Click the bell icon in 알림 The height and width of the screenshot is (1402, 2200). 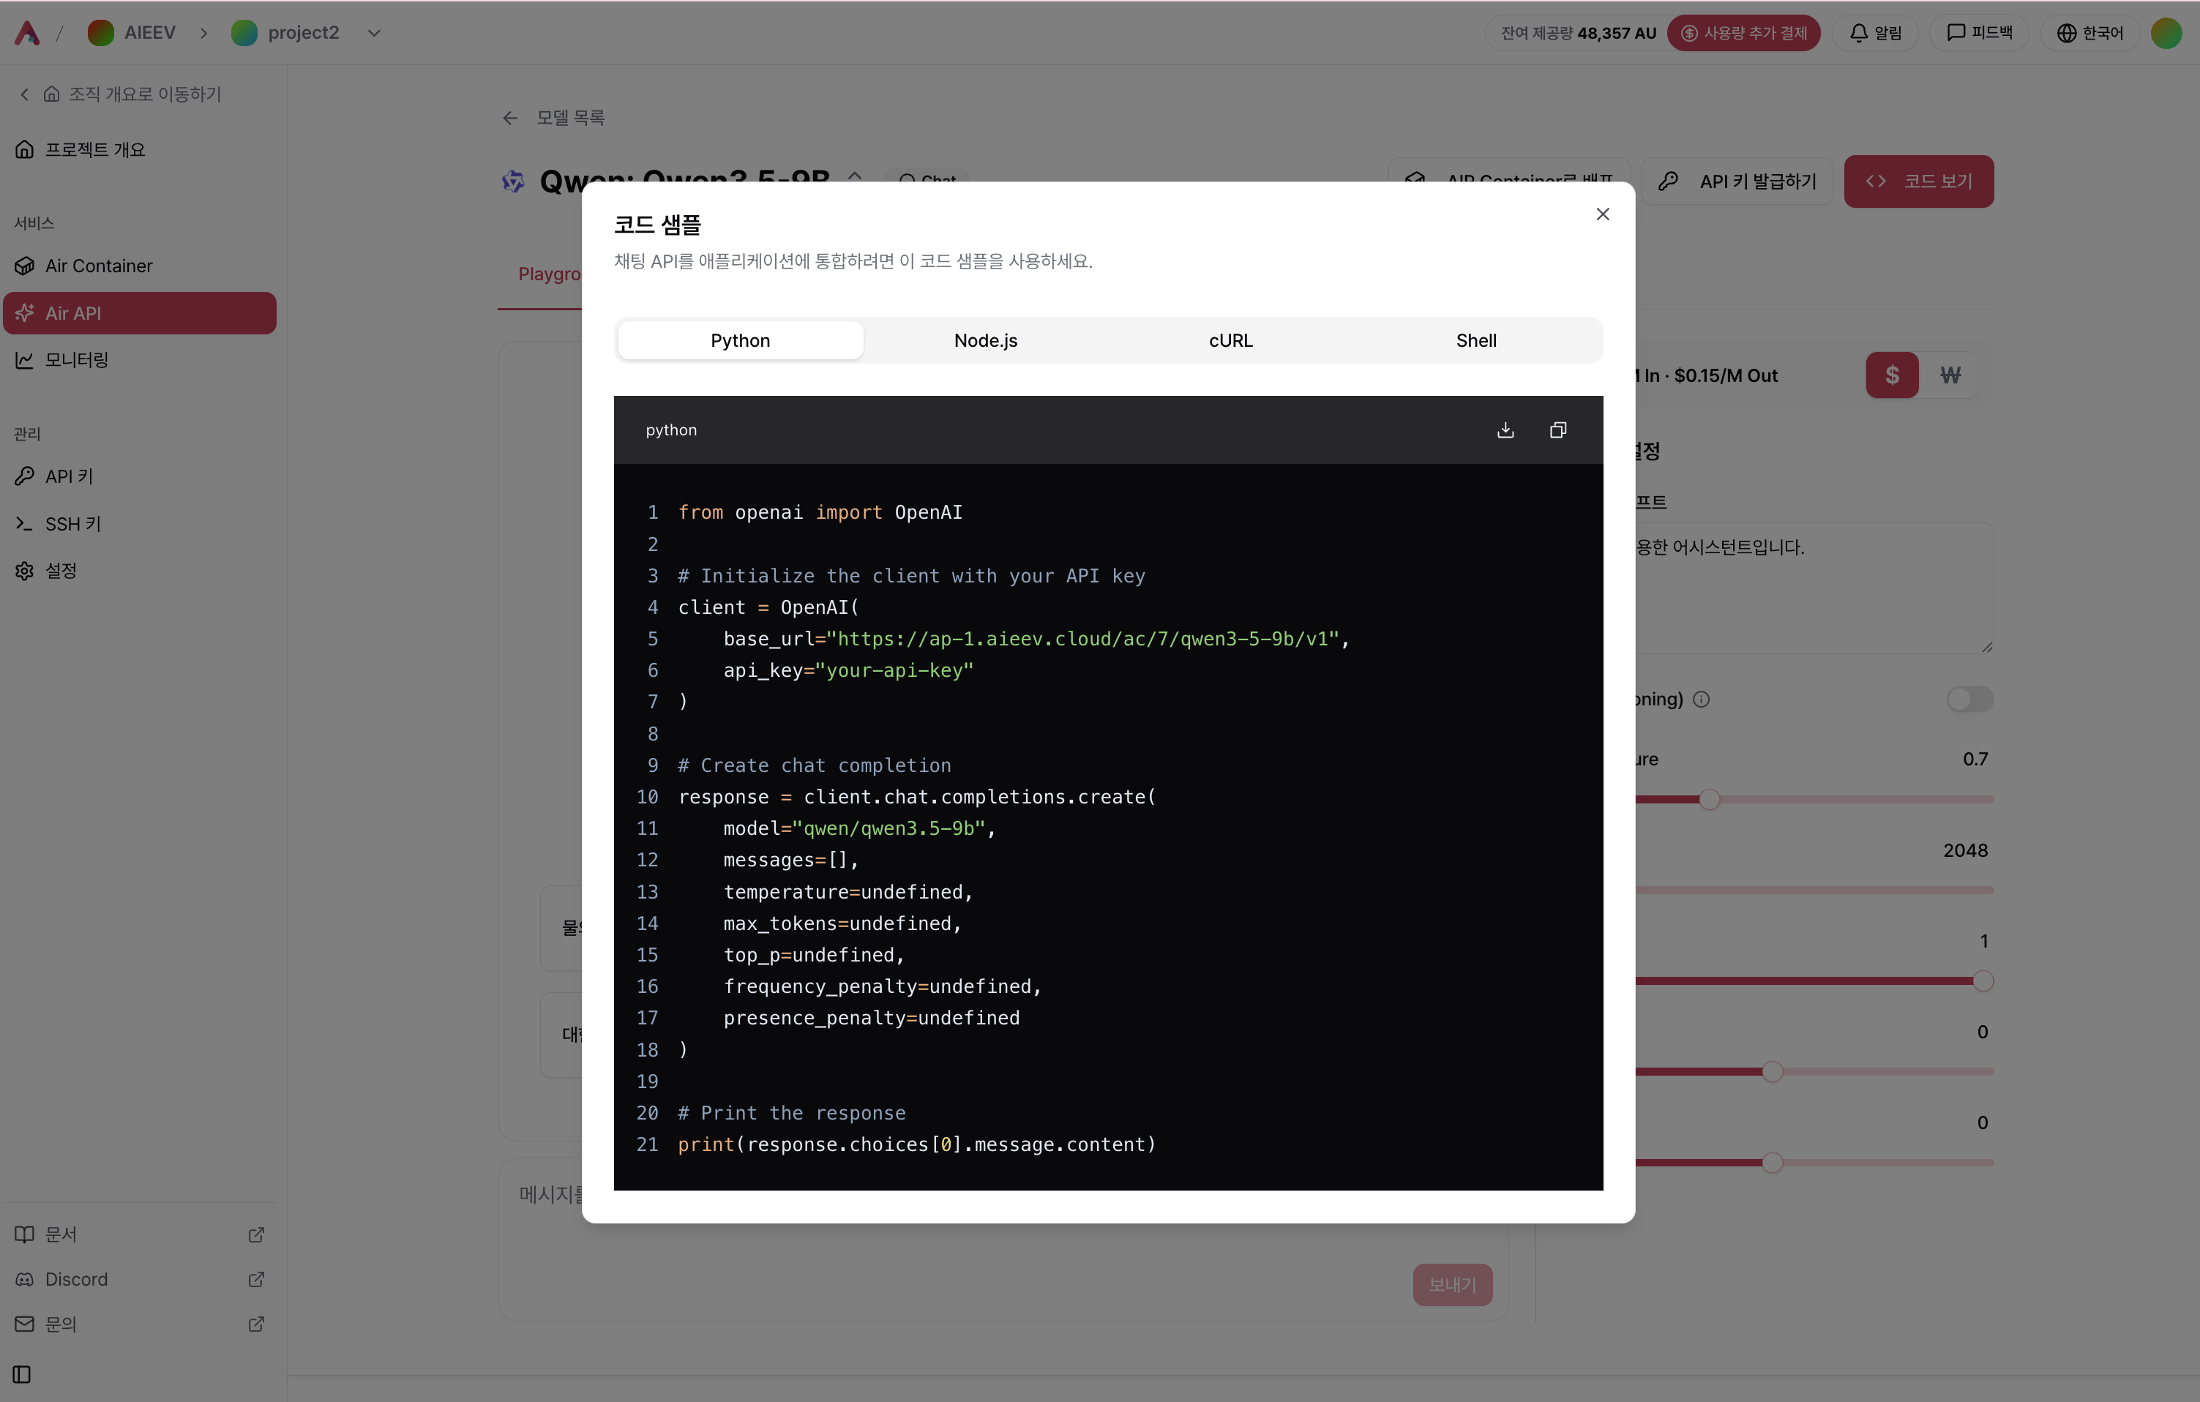1858,33
